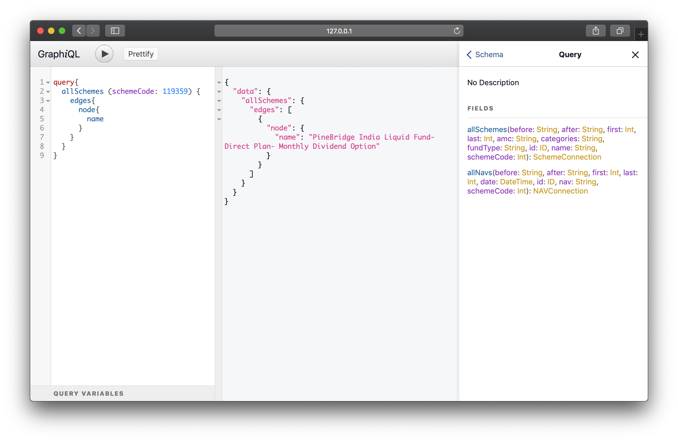Fold the edges block on line 3

pos(48,101)
